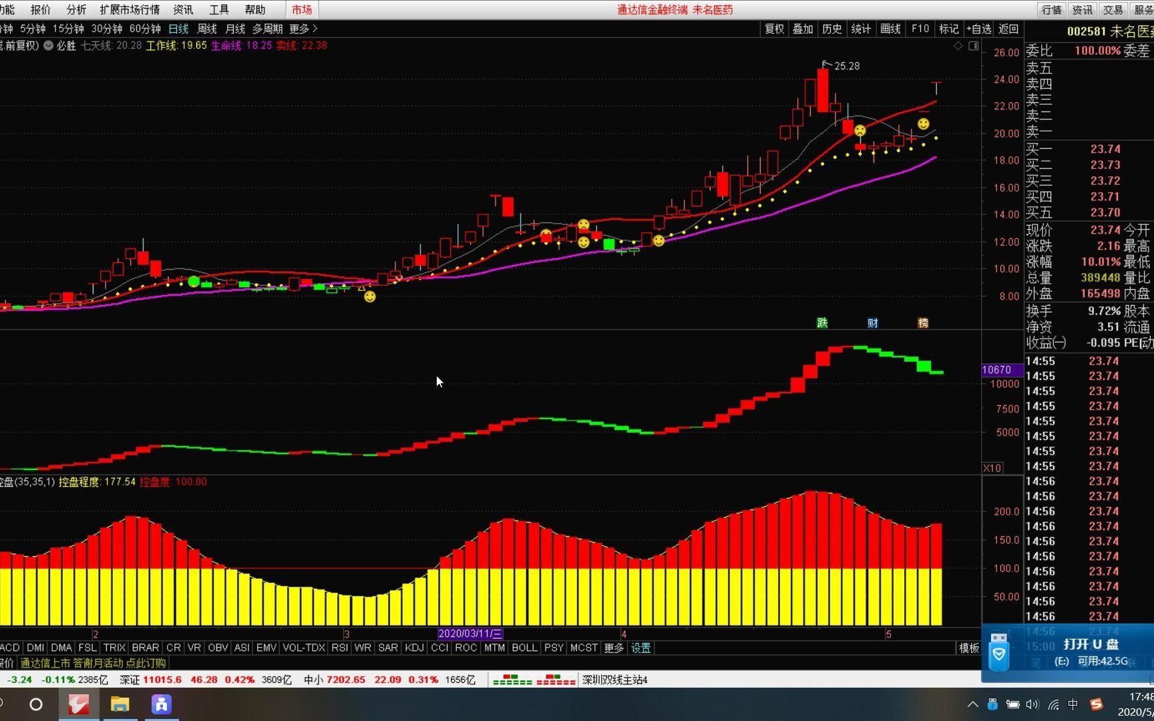Screen dimensions: 1154x721
Task: Click the flag marker at the 25.28 high
Action: pyautogui.click(x=827, y=64)
